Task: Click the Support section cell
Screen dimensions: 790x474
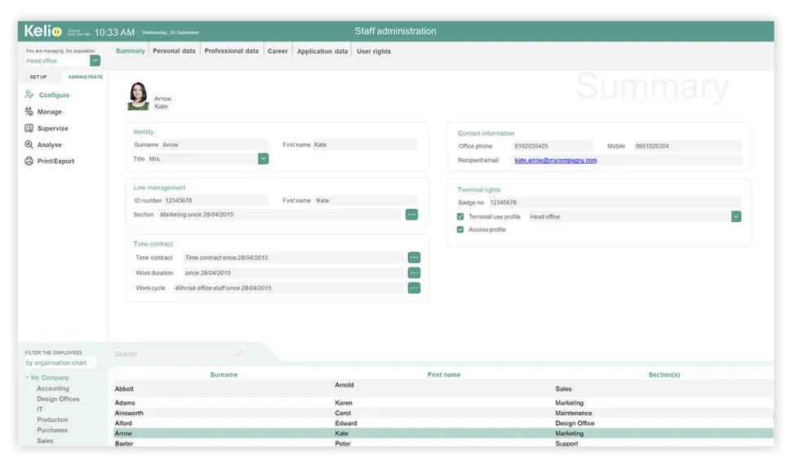Action: [x=566, y=443]
